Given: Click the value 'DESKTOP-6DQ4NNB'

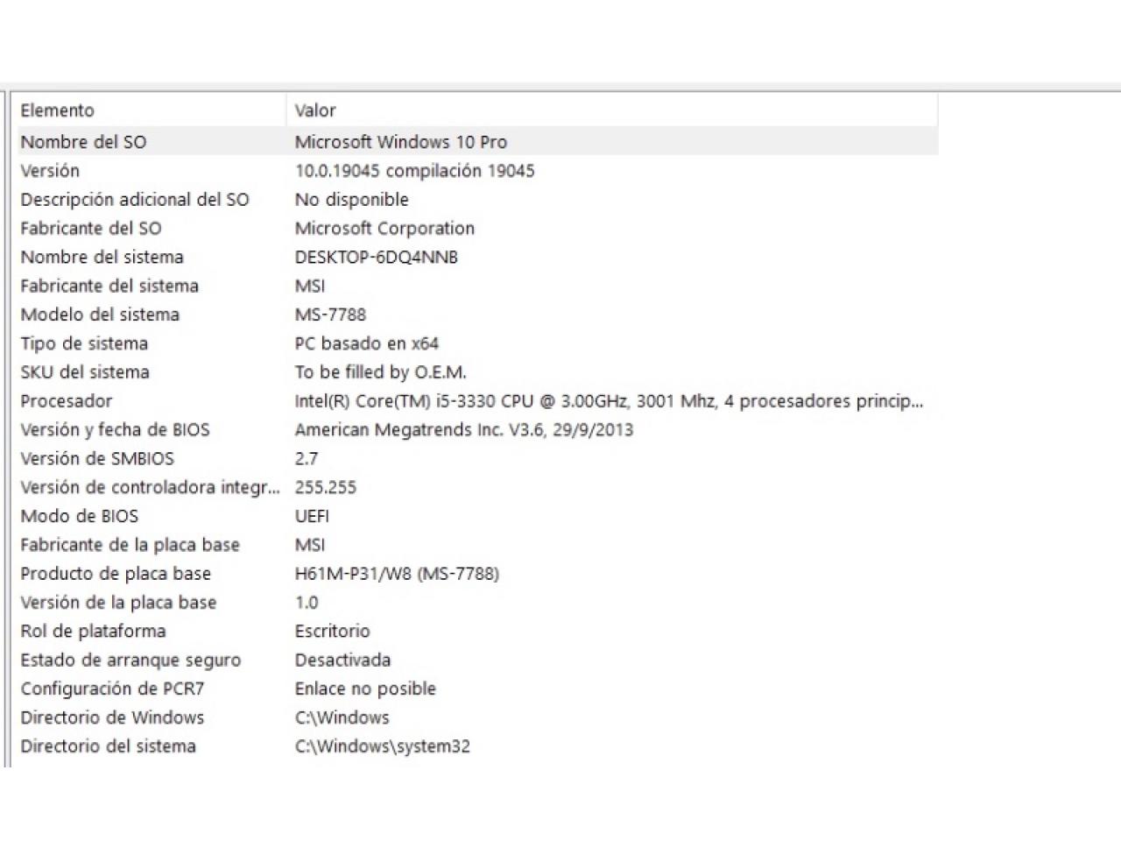Looking at the screenshot, I should pyautogui.click(x=376, y=258).
